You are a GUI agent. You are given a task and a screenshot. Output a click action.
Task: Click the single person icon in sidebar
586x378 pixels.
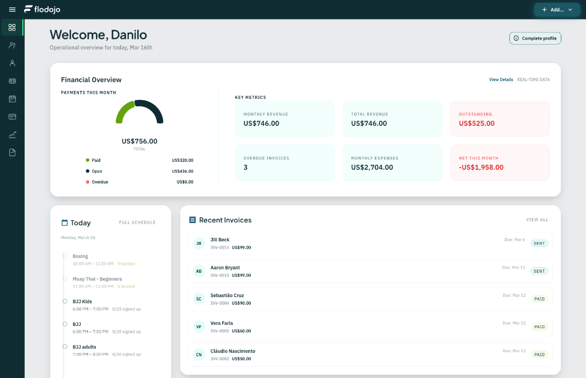[x=12, y=63]
